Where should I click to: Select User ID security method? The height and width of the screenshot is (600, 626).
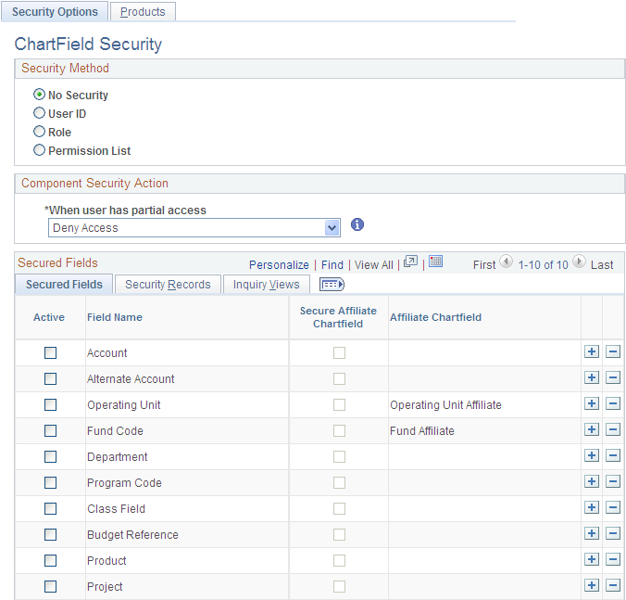coord(39,113)
